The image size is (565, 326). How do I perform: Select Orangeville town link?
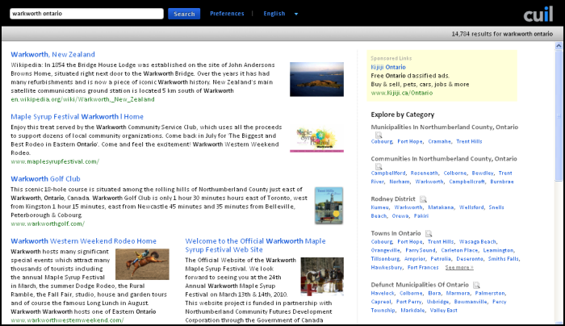385,250
